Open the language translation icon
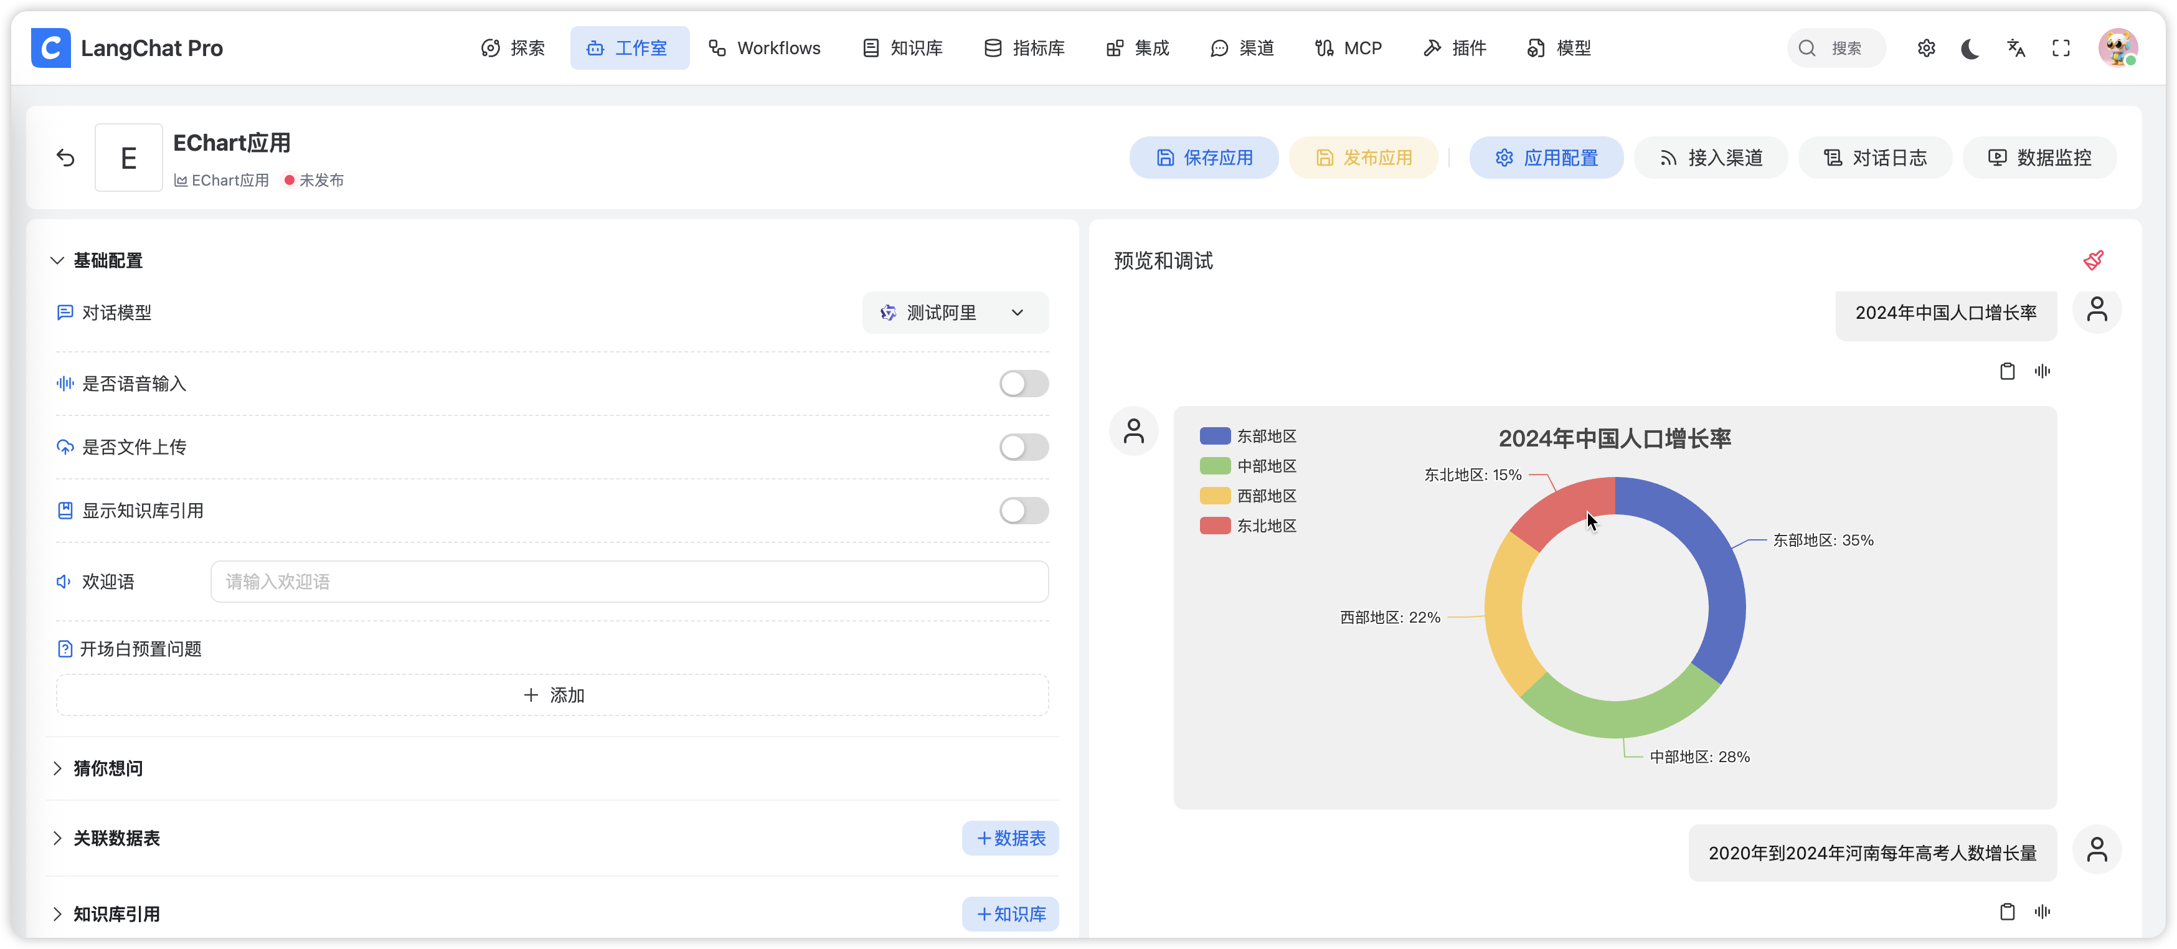This screenshot has height=949, width=2177. pos(2016,48)
